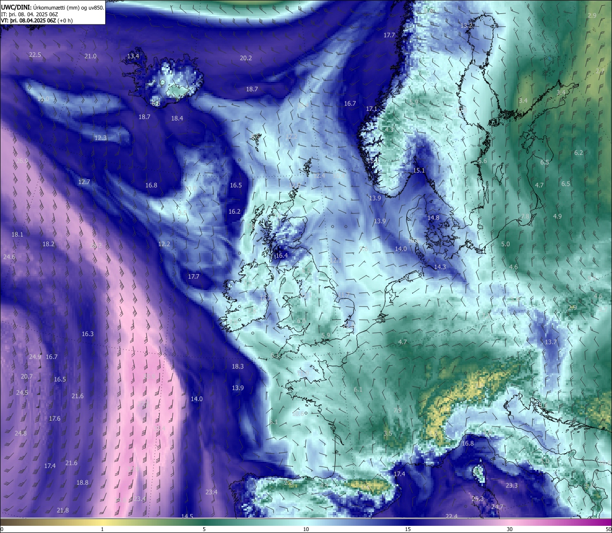Click the 22.5 value label
Image resolution: width=612 pixels, height=533 pixels.
(35, 55)
